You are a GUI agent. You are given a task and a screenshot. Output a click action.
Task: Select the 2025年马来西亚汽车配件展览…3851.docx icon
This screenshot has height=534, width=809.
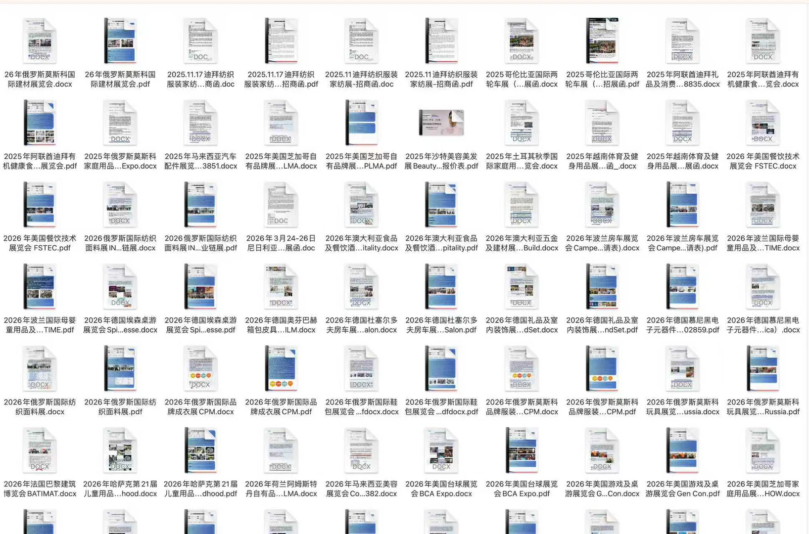(x=200, y=123)
